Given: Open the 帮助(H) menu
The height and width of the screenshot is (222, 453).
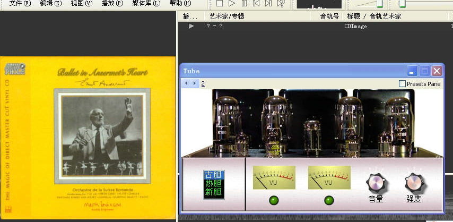Looking at the screenshot, I should pos(180,3).
